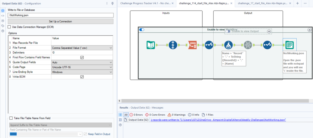Click canvas scroll left arrow
Image resolution: width=313 pixels, height=138 pixels.
pyautogui.click(x=119, y=101)
